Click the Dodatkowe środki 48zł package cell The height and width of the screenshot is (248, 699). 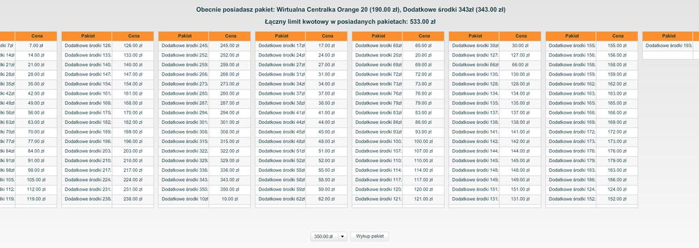tap(281, 142)
